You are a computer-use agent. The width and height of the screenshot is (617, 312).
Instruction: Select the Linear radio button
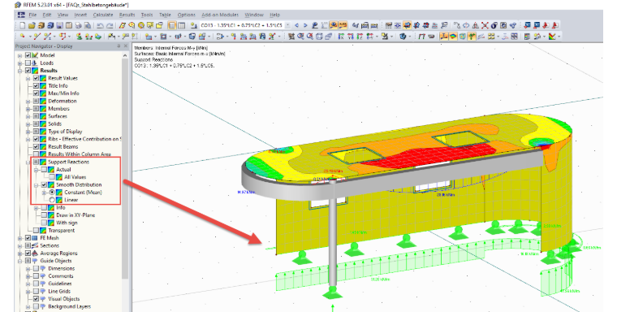pyautogui.click(x=52, y=200)
